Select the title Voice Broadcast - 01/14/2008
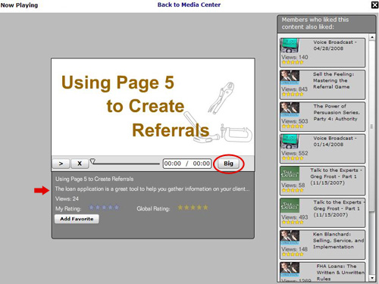Viewport: 379px width, 284px height. point(335,142)
